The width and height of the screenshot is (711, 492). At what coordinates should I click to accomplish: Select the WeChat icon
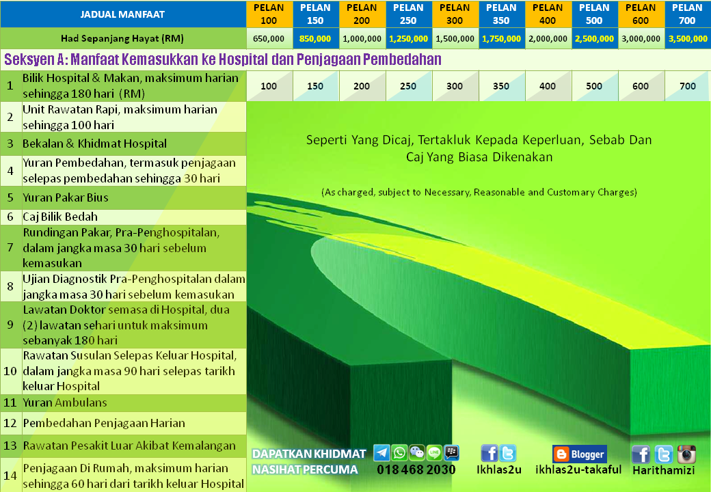(x=418, y=454)
